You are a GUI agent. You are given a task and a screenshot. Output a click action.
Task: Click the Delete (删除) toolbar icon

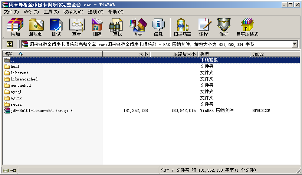[97, 27]
